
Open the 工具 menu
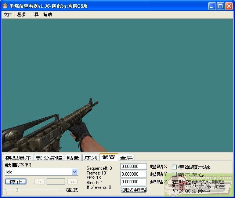point(34,15)
